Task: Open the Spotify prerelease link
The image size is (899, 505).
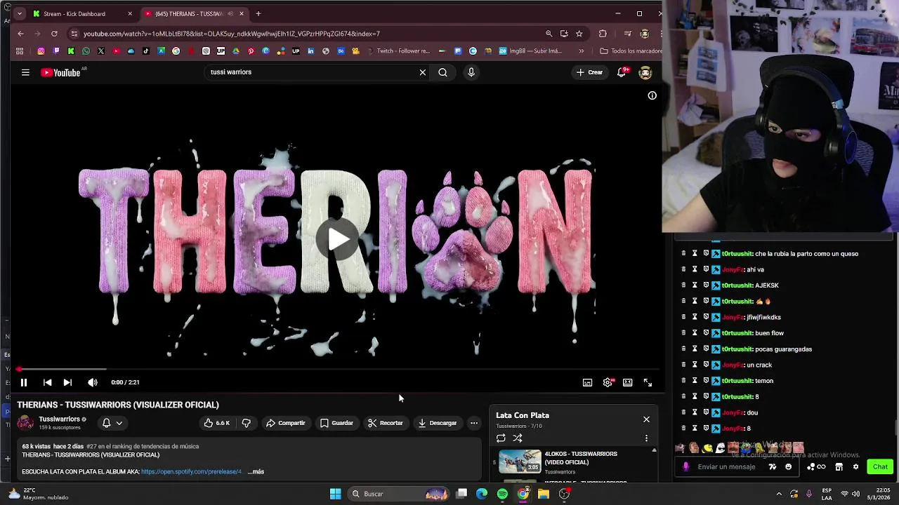Action: tap(191, 471)
